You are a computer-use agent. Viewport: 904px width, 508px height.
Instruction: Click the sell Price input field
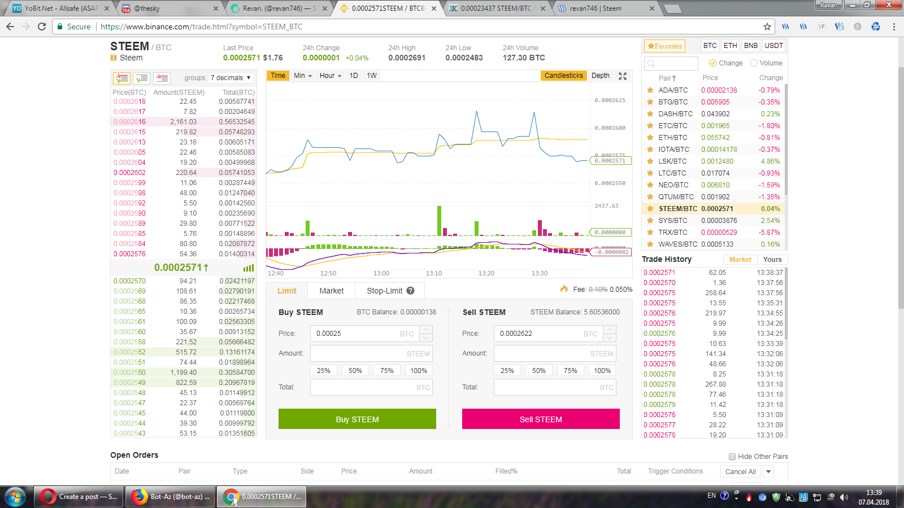[x=549, y=334]
